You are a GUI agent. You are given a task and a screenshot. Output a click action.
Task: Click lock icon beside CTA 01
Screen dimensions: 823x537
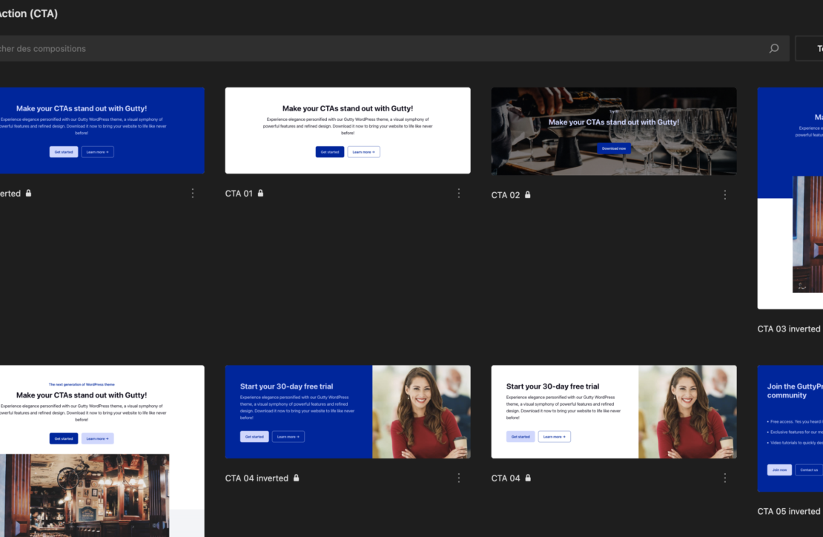tap(260, 193)
